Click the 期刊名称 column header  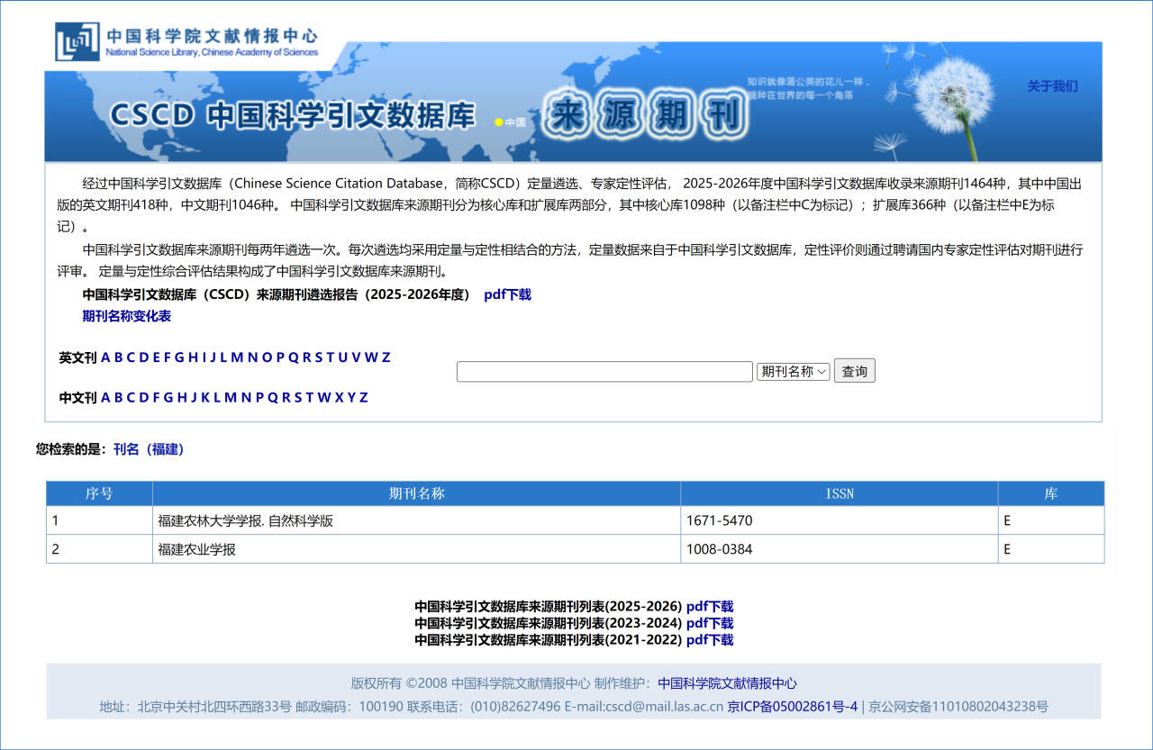[x=416, y=493]
